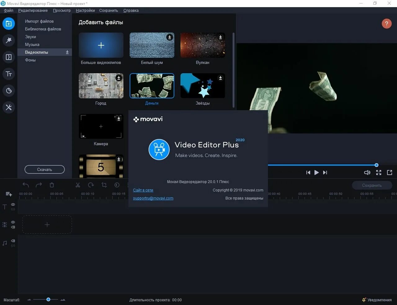Click the Масштаб zoom slider handle

(48, 299)
